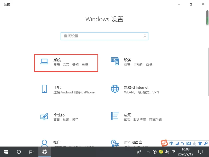Toggle the Sogou moon half-width icon
The height and width of the screenshot is (157, 209).
[x=177, y=143]
